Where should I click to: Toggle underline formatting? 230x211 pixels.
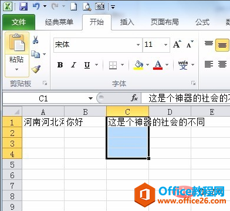87,65
